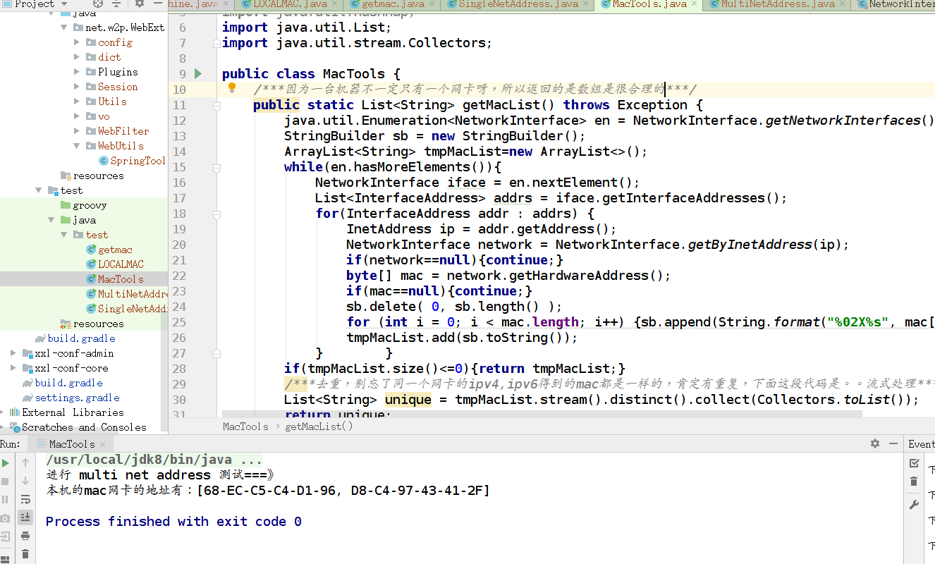Click pause output icon in Run panel

coord(6,499)
